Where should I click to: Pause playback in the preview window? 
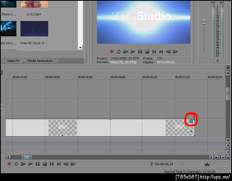tap(140, 52)
